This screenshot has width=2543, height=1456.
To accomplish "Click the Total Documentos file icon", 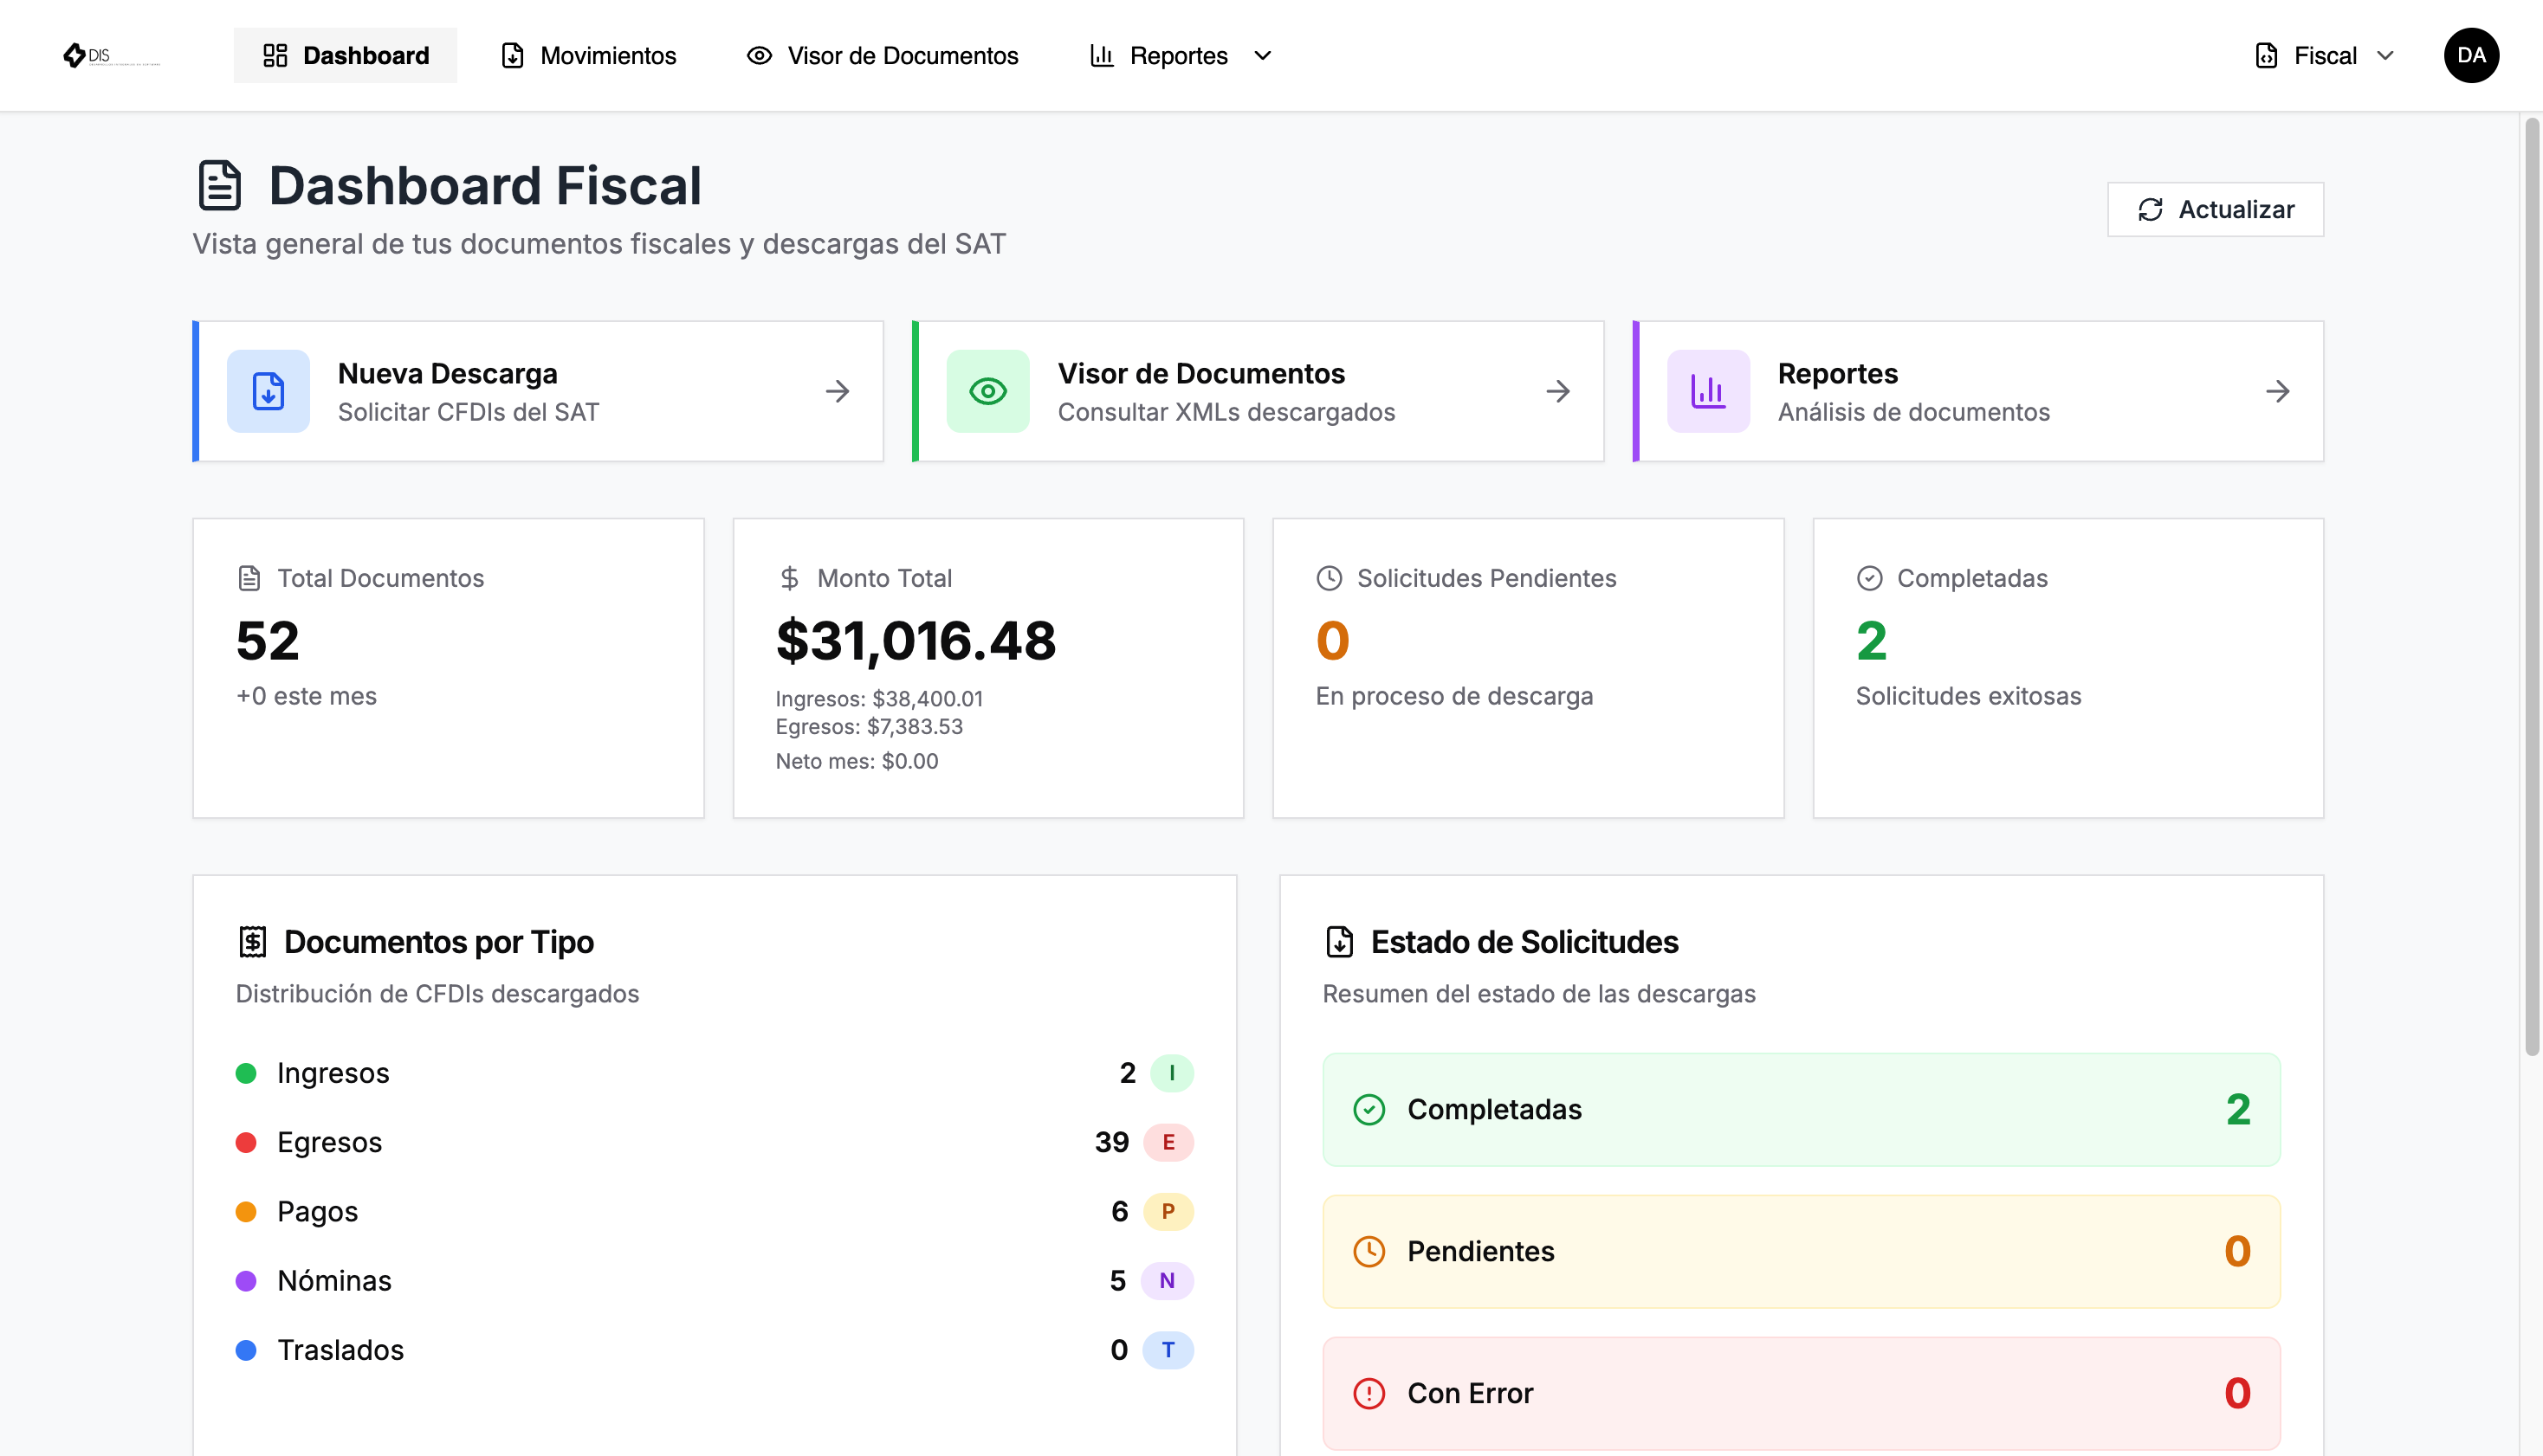I will click(249, 578).
